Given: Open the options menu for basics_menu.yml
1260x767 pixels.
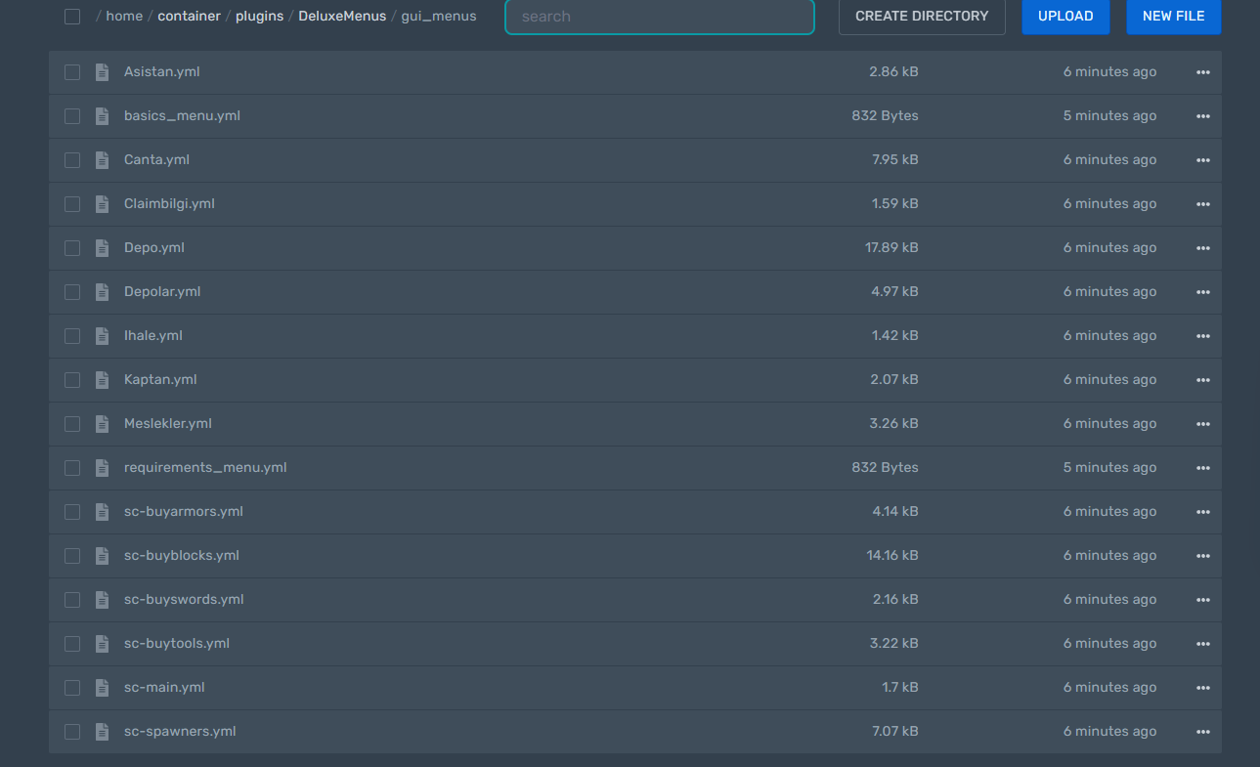Looking at the screenshot, I should tap(1202, 116).
